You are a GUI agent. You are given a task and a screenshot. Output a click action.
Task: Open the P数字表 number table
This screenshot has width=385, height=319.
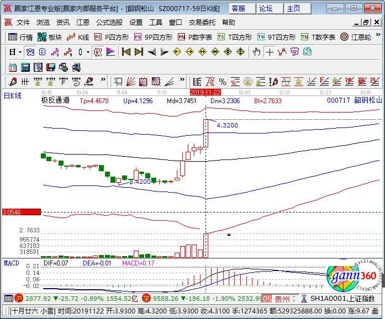(195, 38)
